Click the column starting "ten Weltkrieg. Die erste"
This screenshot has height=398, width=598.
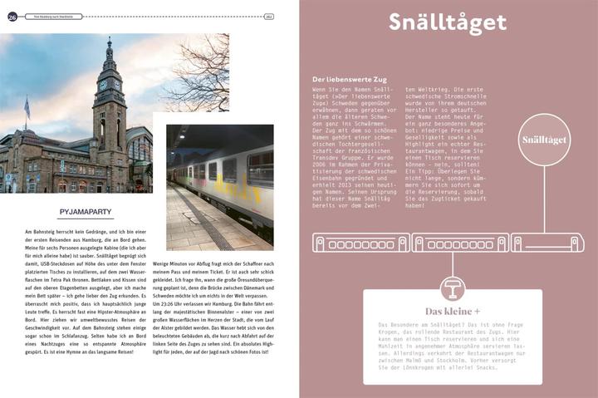point(446,148)
